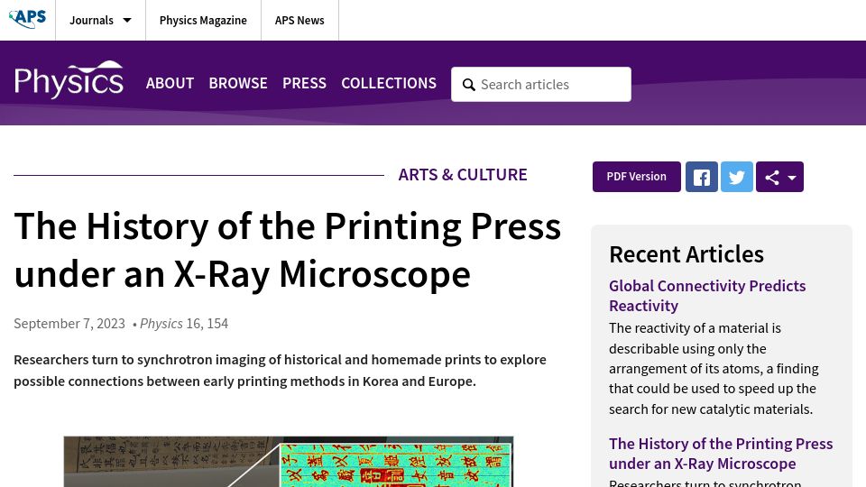Open the printed Korean text figure image

(x=289, y=462)
